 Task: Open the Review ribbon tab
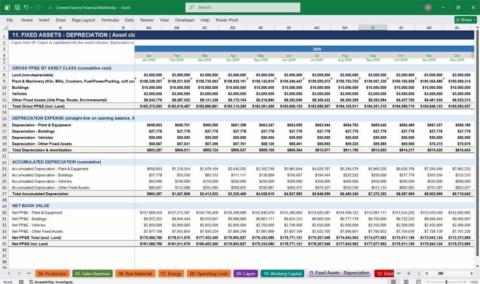[x=147, y=20]
